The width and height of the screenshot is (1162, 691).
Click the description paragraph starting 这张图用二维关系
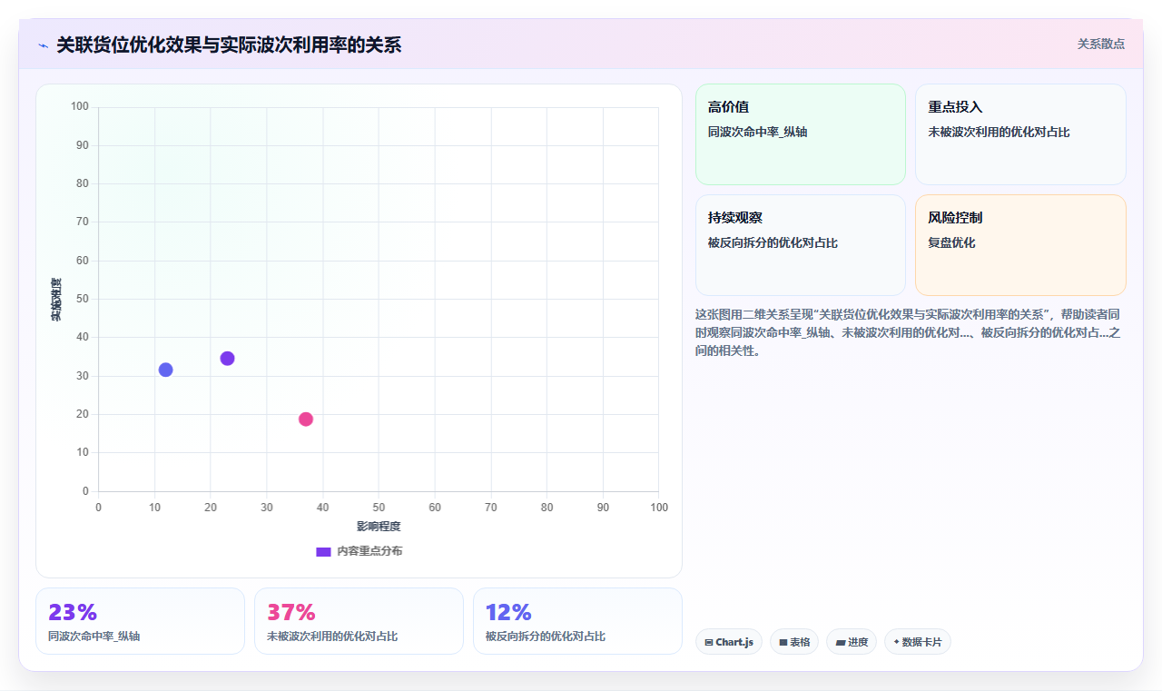910,332
